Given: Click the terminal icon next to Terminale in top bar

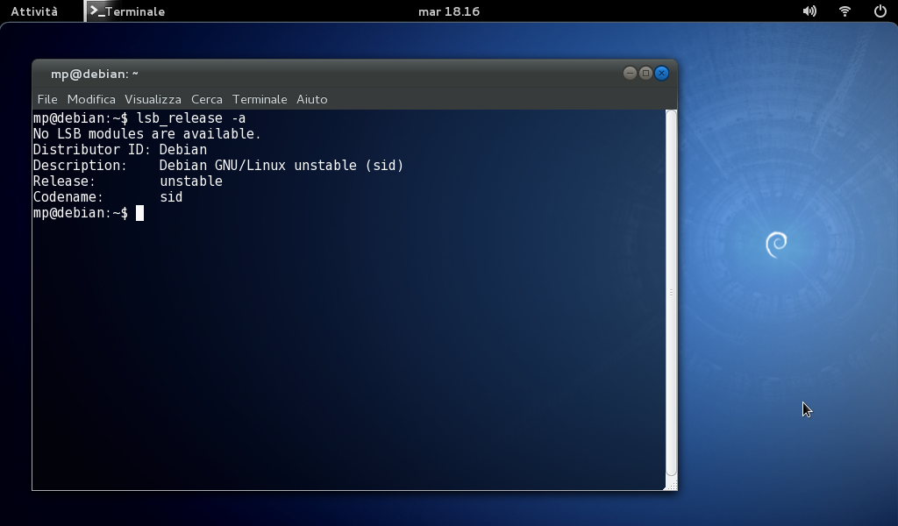Looking at the screenshot, I should tap(96, 11).
